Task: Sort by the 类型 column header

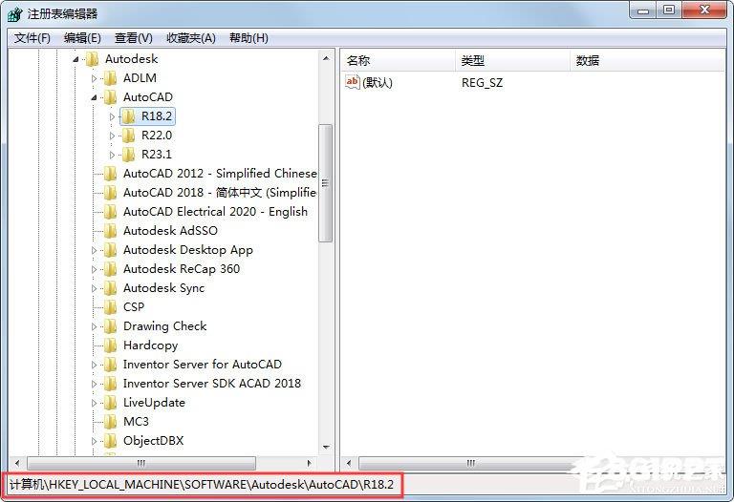Action: tap(512, 60)
